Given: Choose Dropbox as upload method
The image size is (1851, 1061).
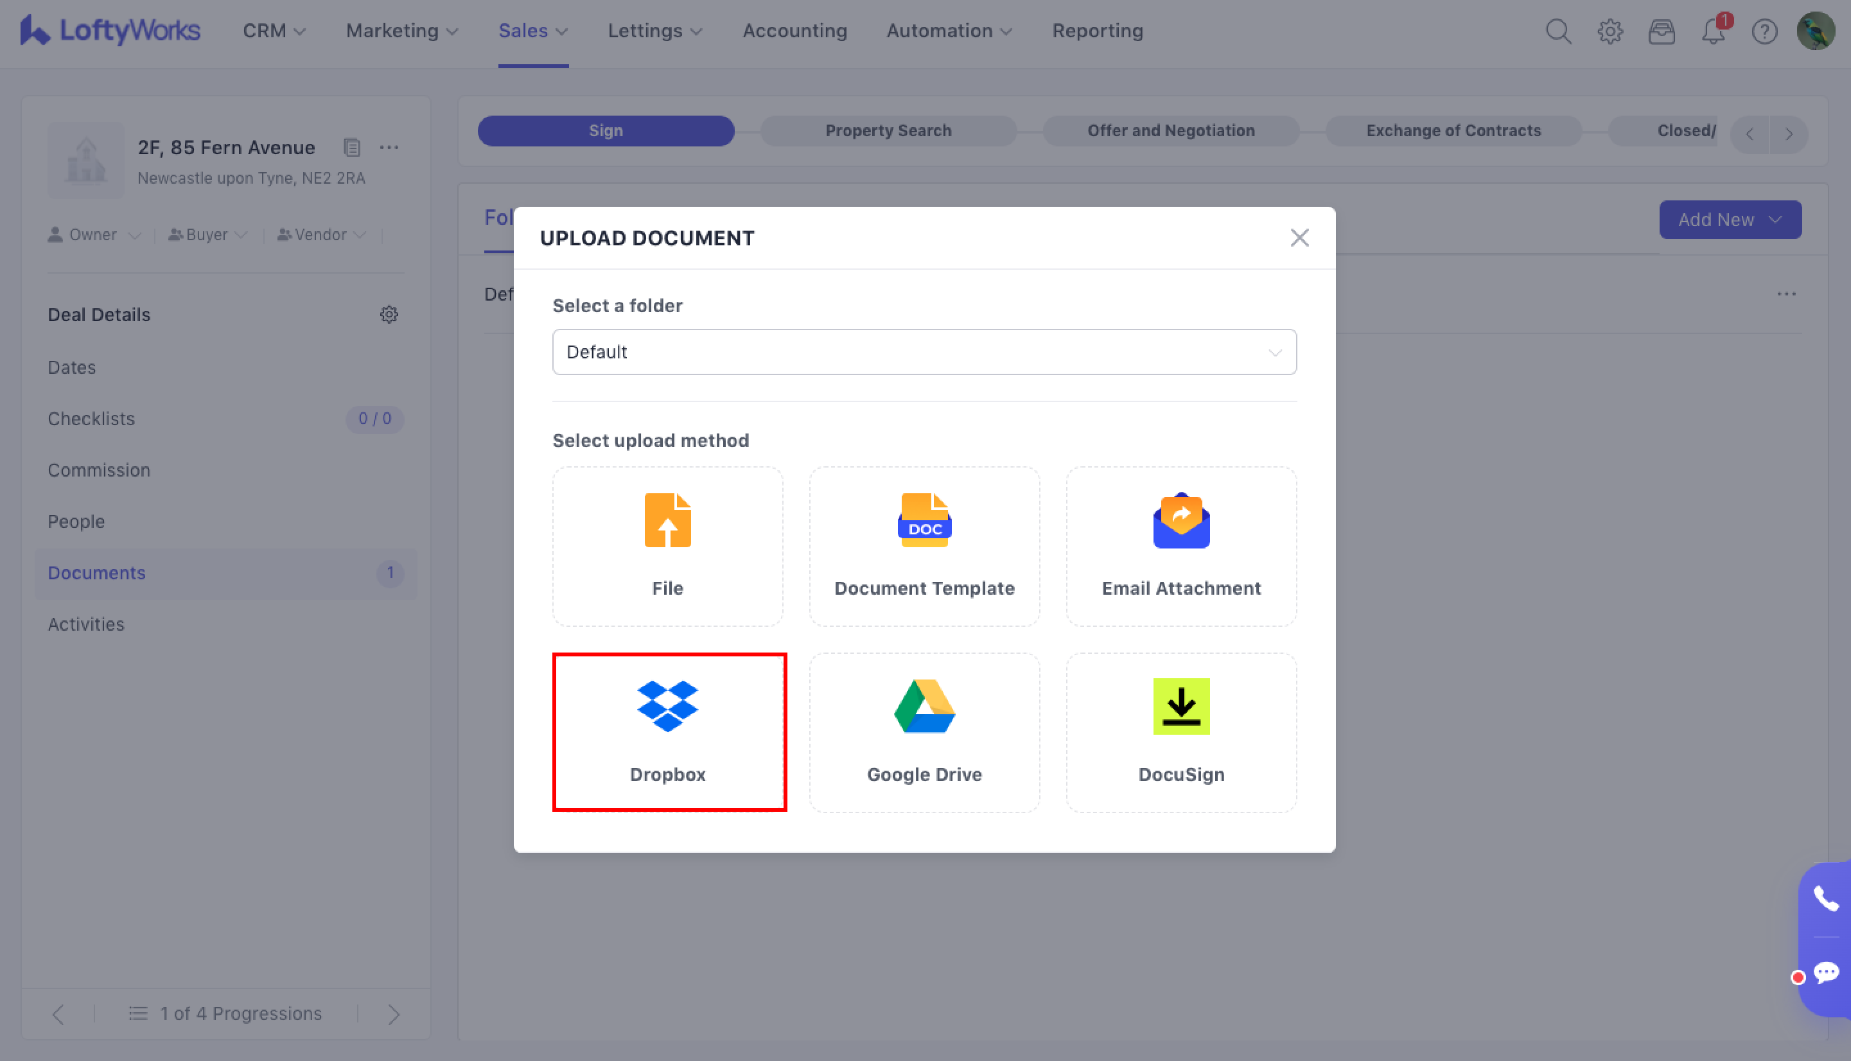Looking at the screenshot, I should click(668, 731).
